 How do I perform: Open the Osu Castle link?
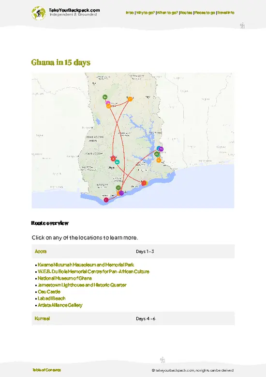[x=49, y=292]
